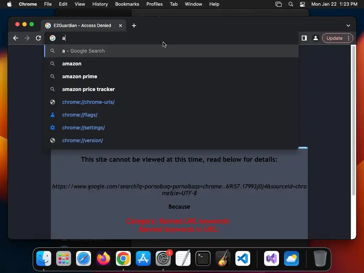Image resolution: width=364 pixels, height=273 pixels.
Task: Open App Store from the Dock
Action: point(143,258)
